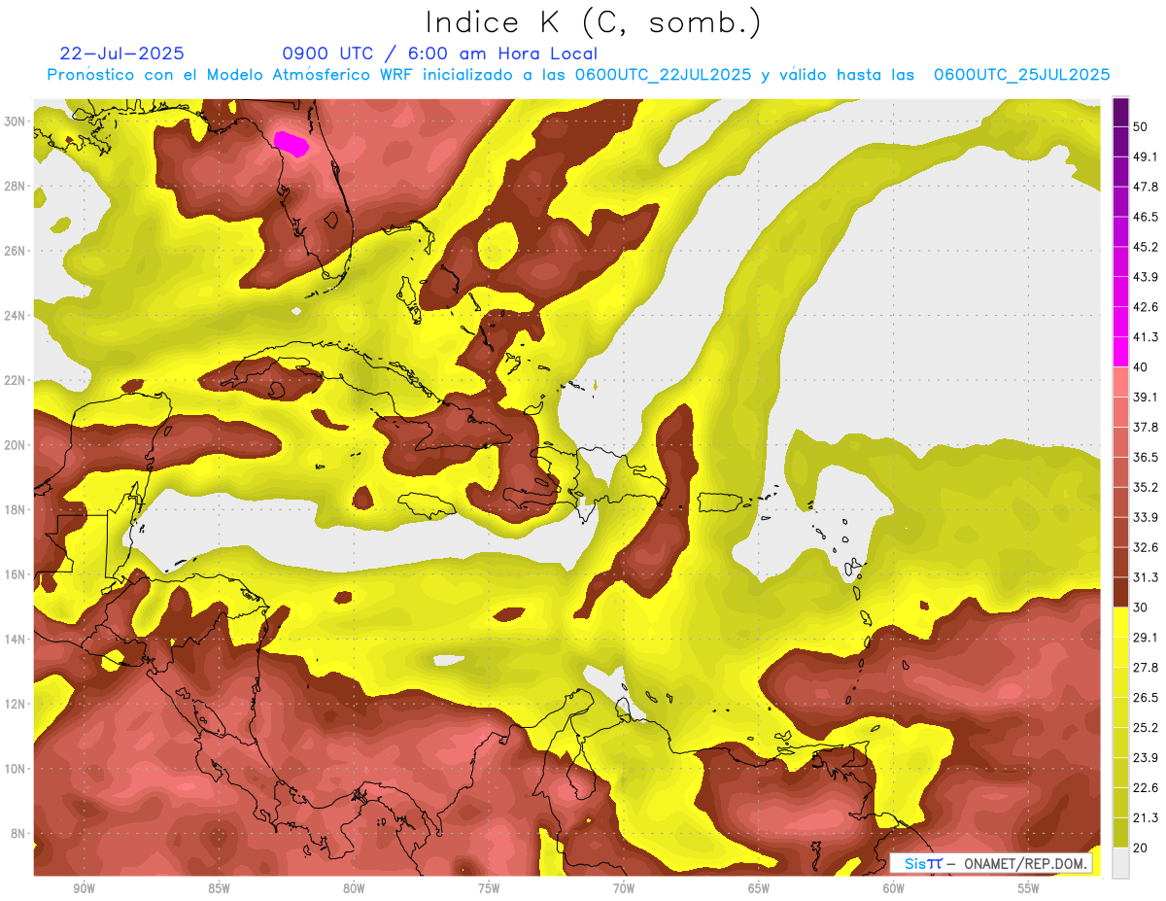Select the "22-Jul-2025" date text
Image resolution: width=1166 pixels, height=901 pixels.
(x=121, y=53)
